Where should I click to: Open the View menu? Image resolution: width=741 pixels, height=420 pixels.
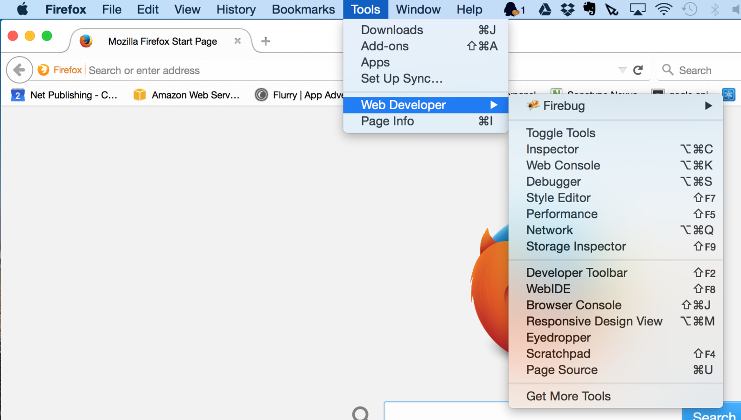(x=187, y=9)
